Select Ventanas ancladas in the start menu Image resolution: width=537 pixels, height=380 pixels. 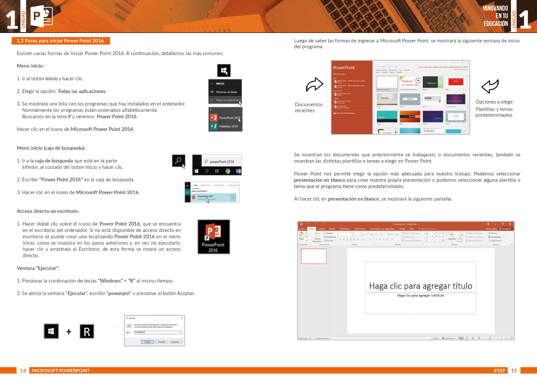(x=225, y=92)
